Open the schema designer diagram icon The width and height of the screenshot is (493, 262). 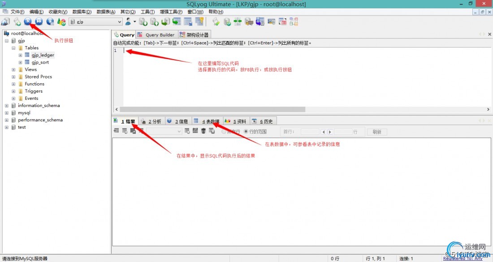coord(294,21)
